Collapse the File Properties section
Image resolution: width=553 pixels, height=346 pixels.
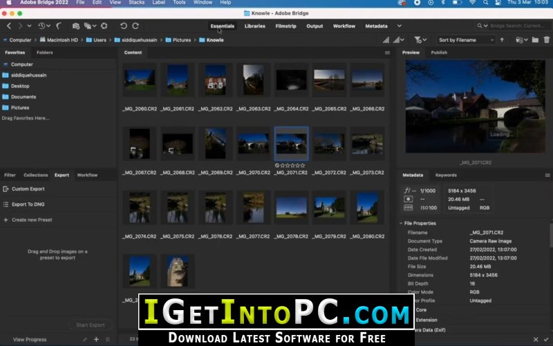[x=401, y=223]
